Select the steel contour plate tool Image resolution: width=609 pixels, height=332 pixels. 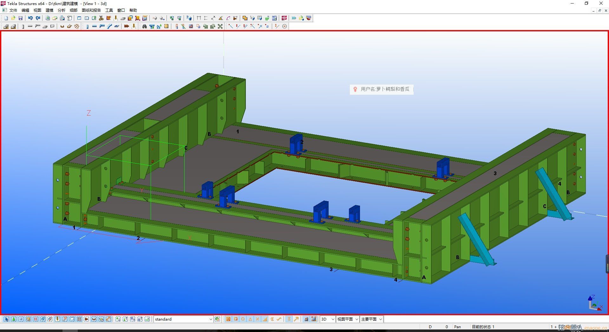[x=117, y=26]
